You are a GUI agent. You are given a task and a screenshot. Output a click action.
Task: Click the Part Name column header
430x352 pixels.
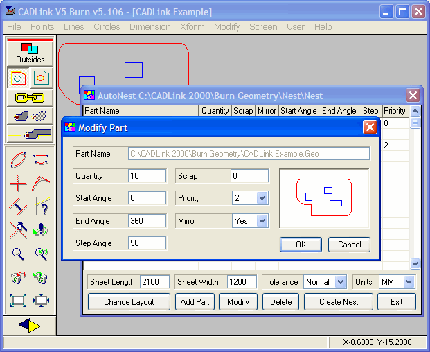pyautogui.click(x=141, y=111)
